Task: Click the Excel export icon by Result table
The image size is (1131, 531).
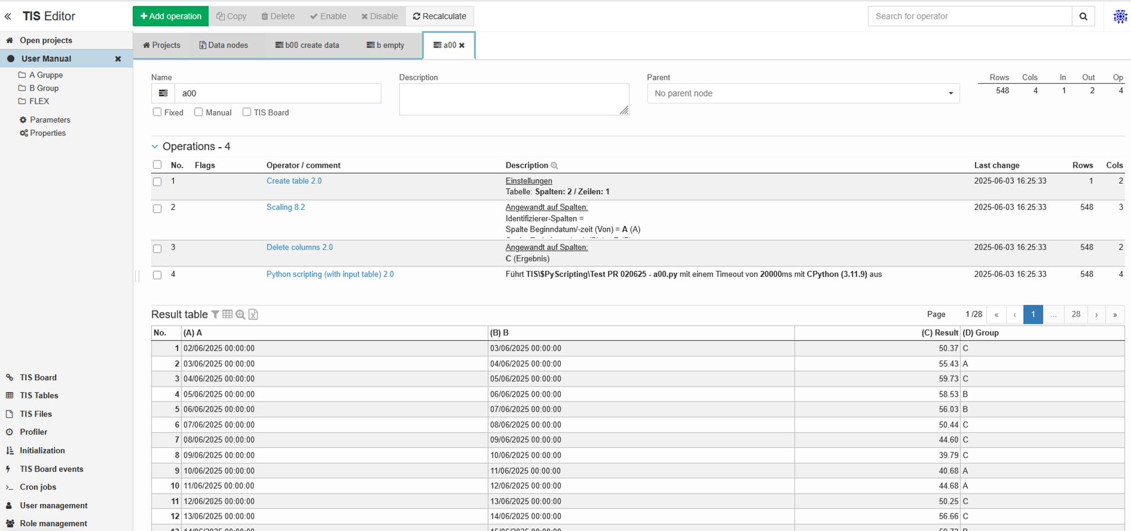Action: (x=253, y=314)
